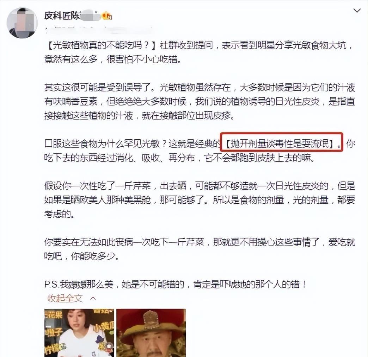
Task: Click the blurred timestamp line under the username
Action: 99,30
